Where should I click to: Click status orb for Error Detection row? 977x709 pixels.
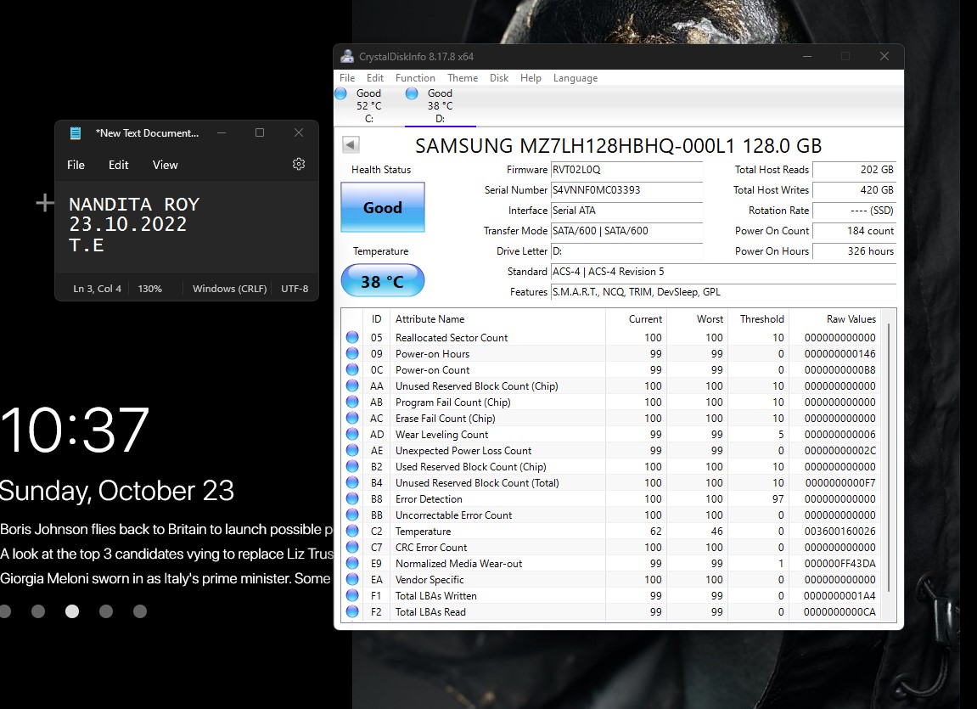click(352, 498)
